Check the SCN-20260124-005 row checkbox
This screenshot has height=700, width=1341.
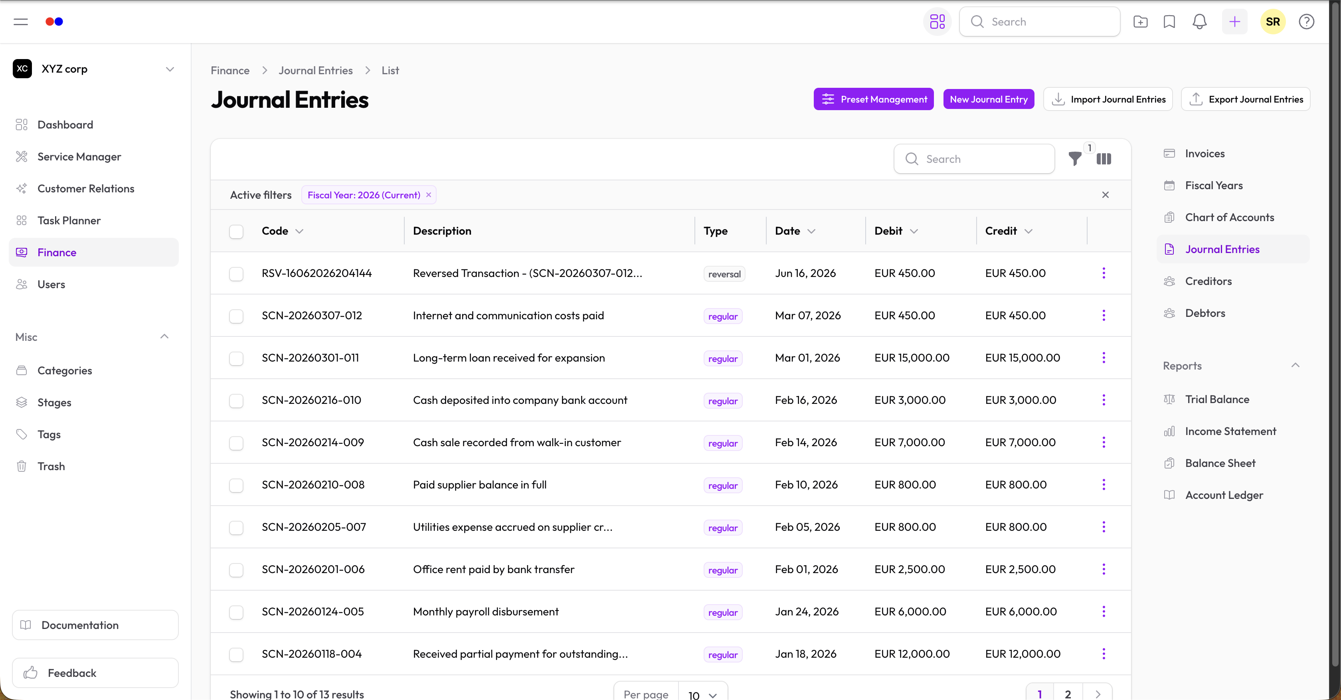pyautogui.click(x=236, y=612)
